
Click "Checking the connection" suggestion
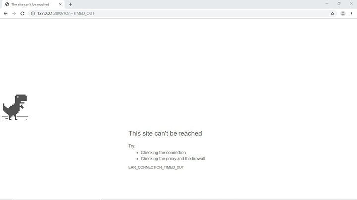click(163, 153)
